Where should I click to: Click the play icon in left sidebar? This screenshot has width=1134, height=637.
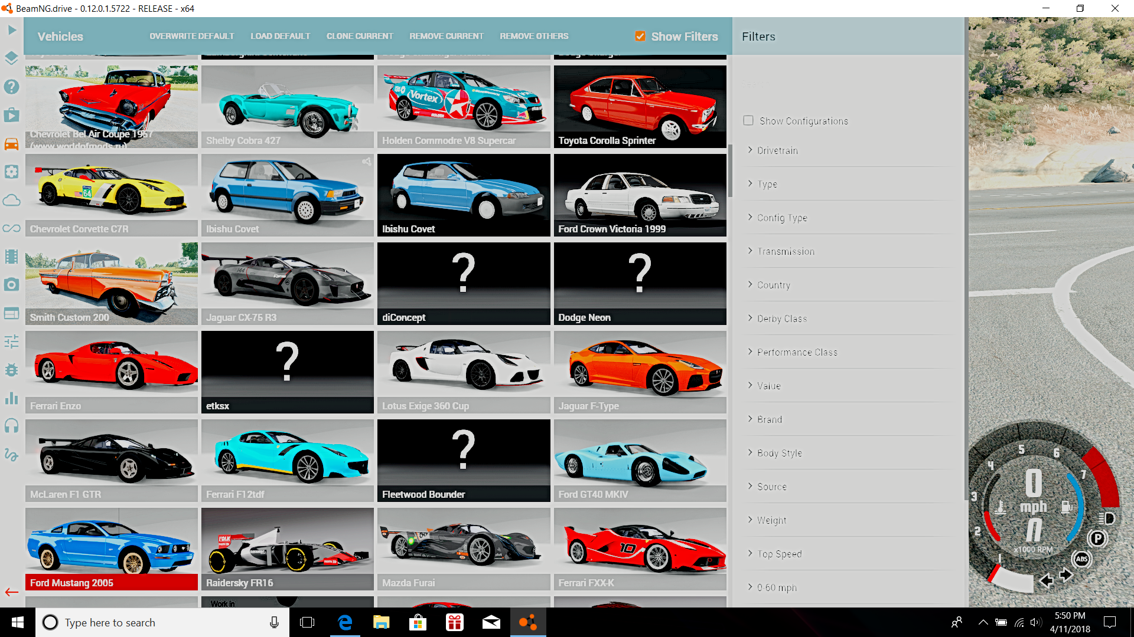pyautogui.click(x=12, y=29)
